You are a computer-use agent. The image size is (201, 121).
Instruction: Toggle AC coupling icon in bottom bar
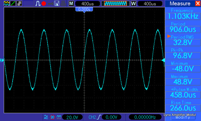(x=46, y=117)
